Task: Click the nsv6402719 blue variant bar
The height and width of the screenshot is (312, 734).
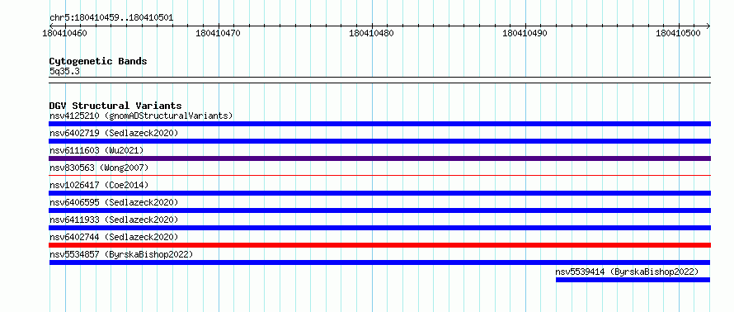Action: pyautogui.click(x=379, y=141)
